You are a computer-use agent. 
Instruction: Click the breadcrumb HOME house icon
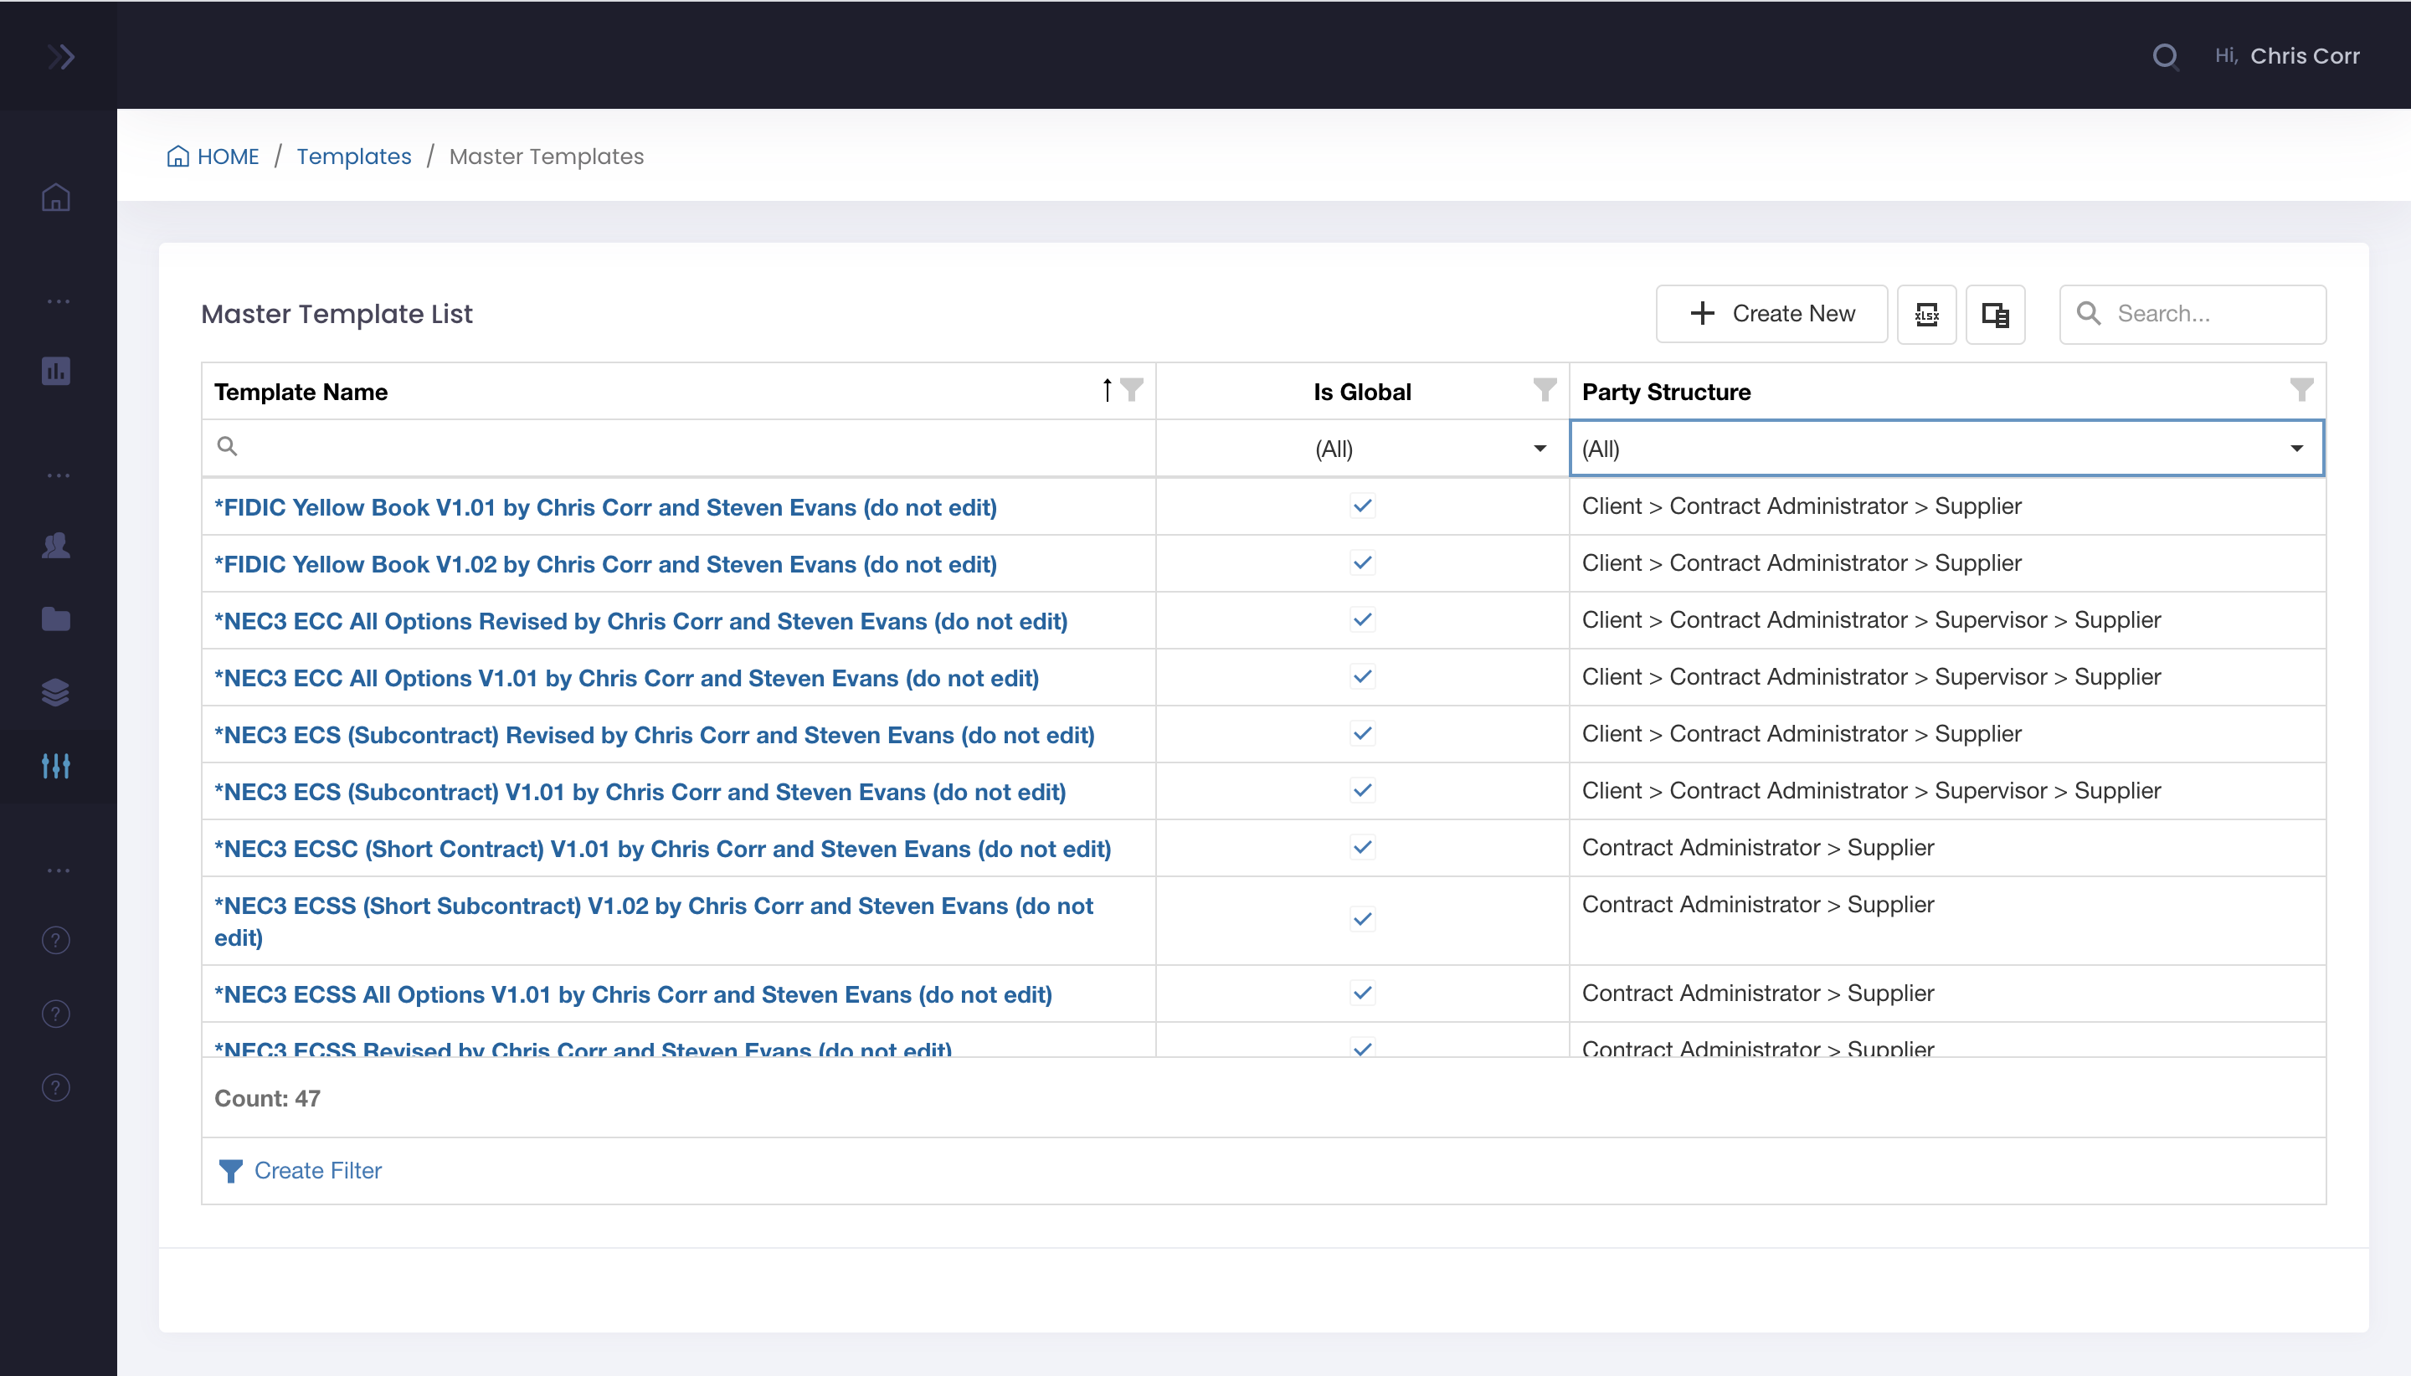tap(177, 156)
